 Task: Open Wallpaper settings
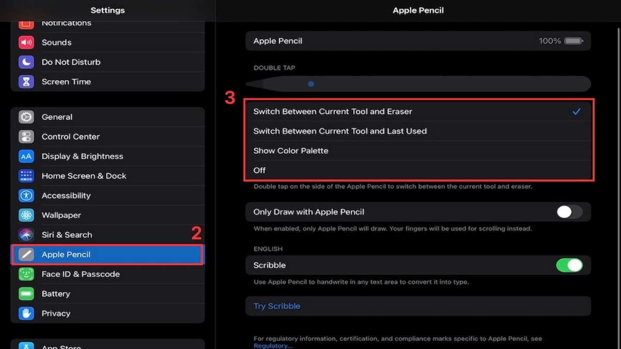(x=108, y=215)
